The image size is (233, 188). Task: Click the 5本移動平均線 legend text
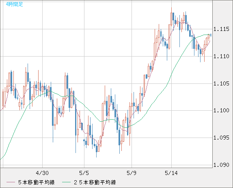click(37, 182)
